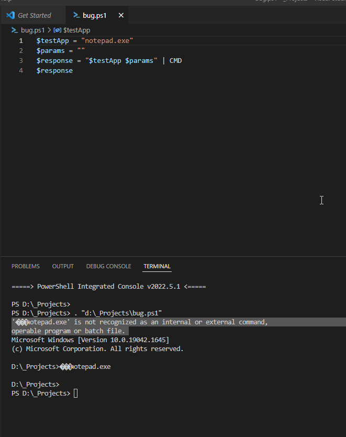Click 'PowerShell Integrated Console v2022.5.1' line

click(x=108, y=287)
